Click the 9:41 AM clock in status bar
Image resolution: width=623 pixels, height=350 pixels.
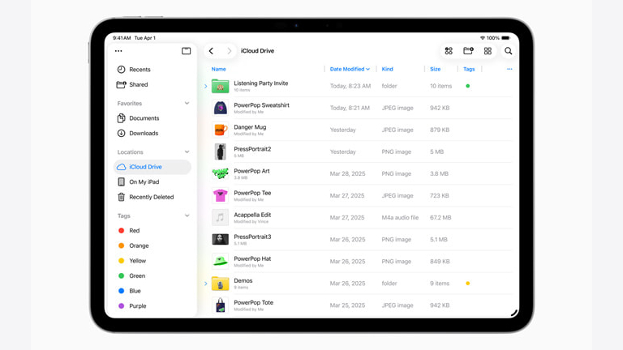pos(122,38)
